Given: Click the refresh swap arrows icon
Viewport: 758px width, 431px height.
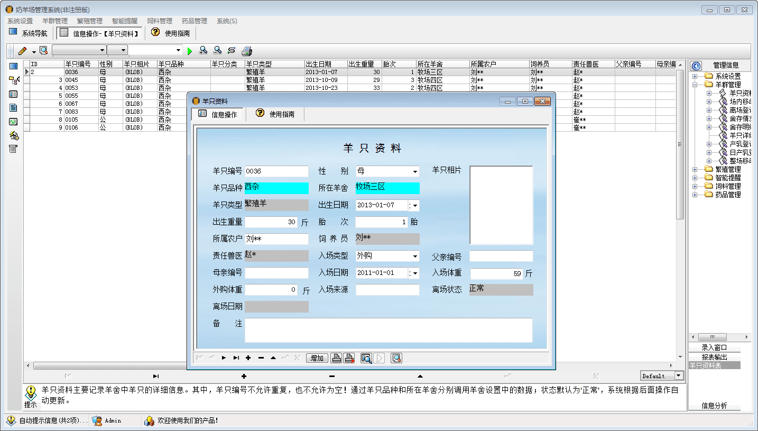Looking at the screenshot, I should coord(232,50).
